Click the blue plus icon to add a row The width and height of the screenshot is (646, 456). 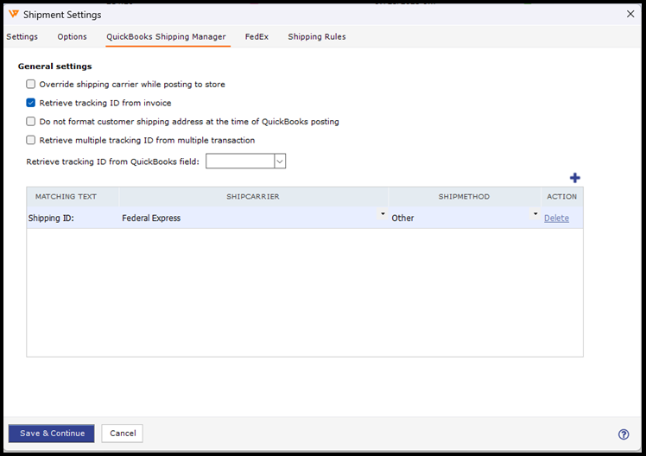[x=575, y=178]
